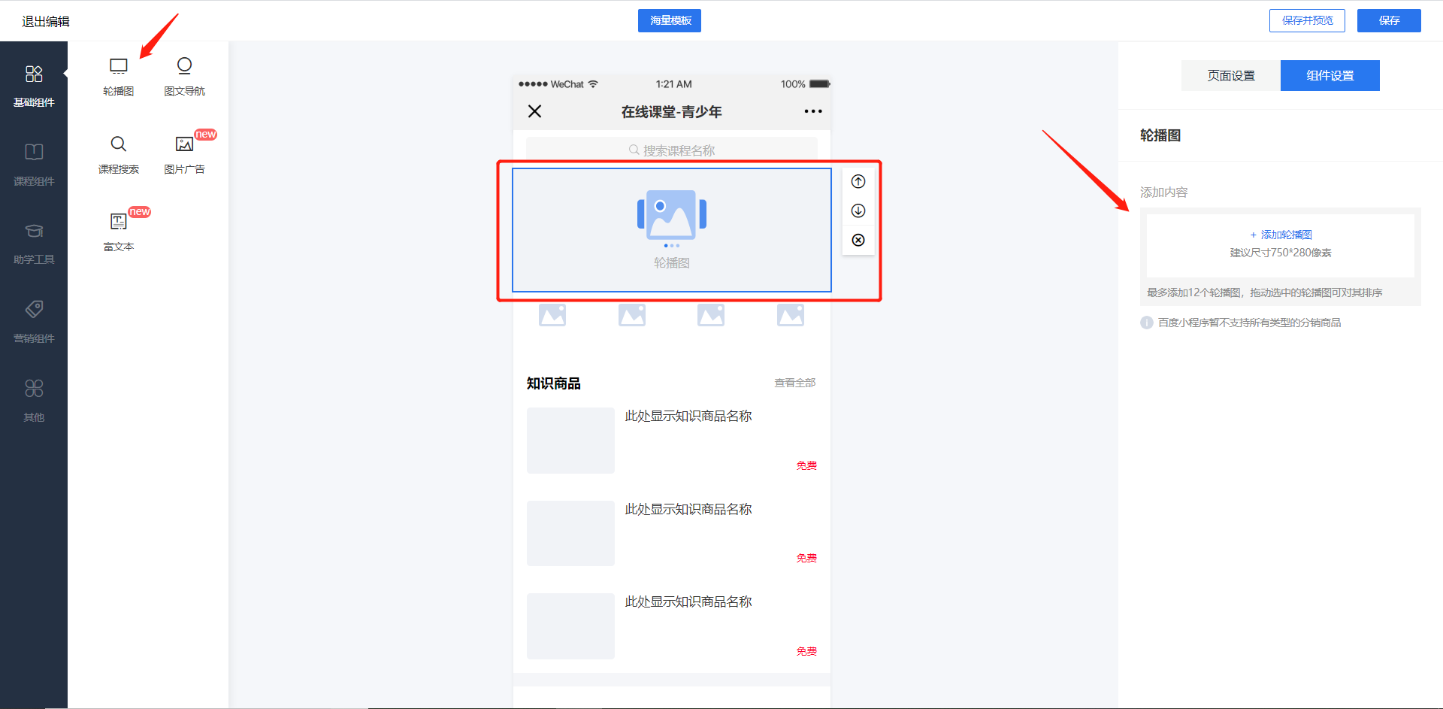1443x709 pixels.
Task: Click the first 知识商品 thumbnail placeholder
Action: (x=570, y=441)
